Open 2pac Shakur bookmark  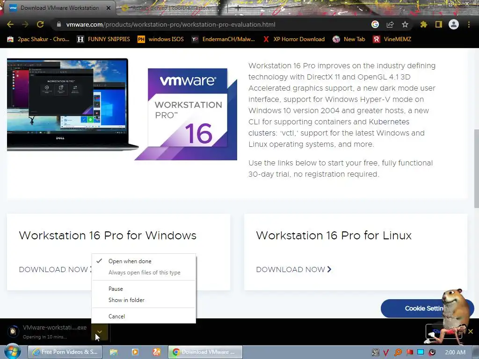coord(38,39)
